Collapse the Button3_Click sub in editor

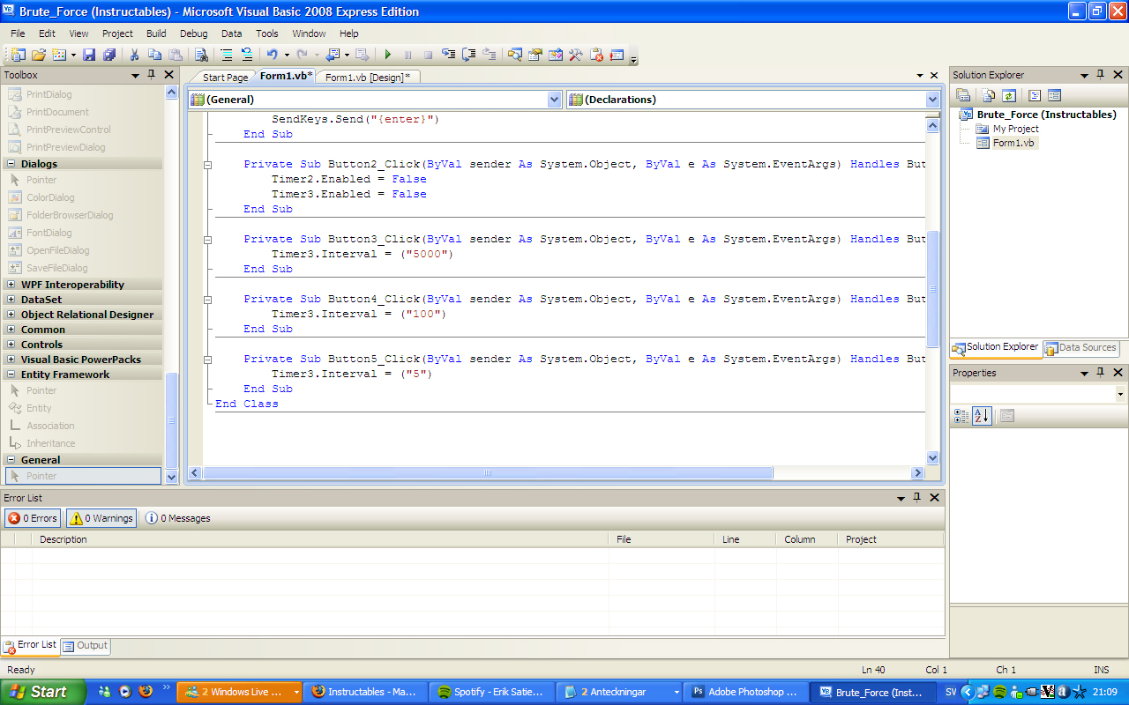tap(208, 239)
